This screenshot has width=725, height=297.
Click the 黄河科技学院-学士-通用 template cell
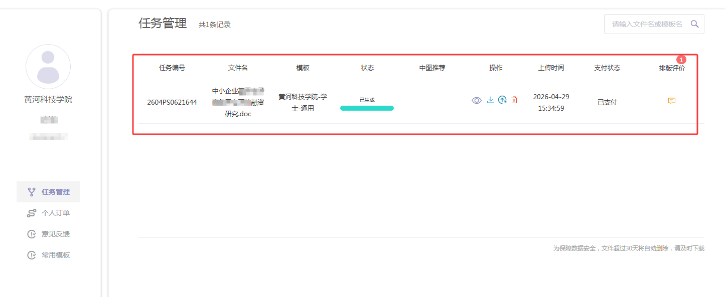point(303,102)
